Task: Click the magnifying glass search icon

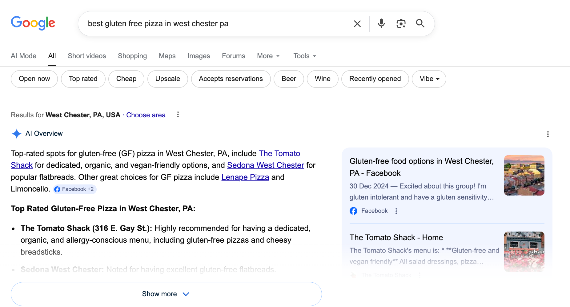Action: [x=420, y=23]
